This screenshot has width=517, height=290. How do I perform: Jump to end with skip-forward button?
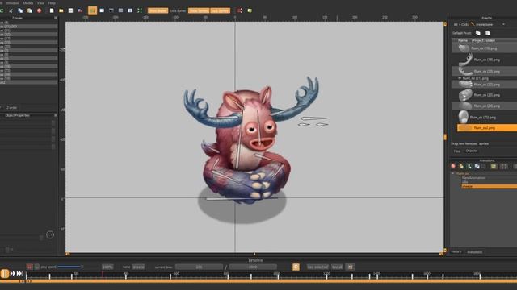tap(19, 273)
